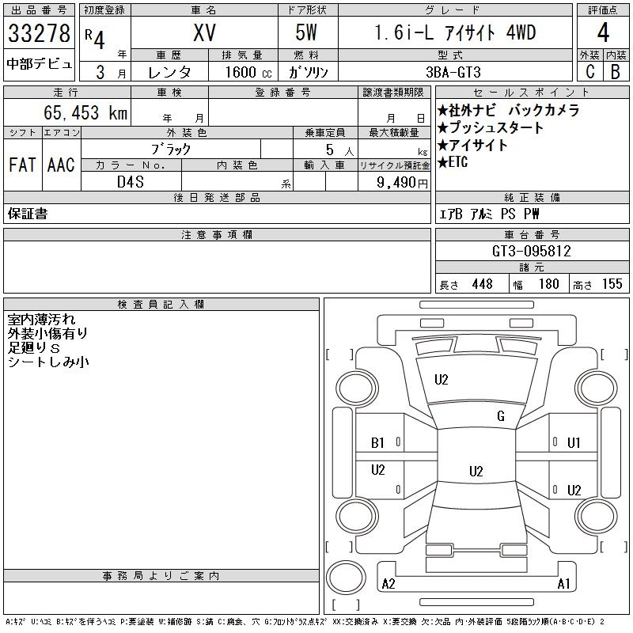This screenshot has width=633, height=633.
Task: Click the mileage 65,453 km
Action: (x=85, y=112)
